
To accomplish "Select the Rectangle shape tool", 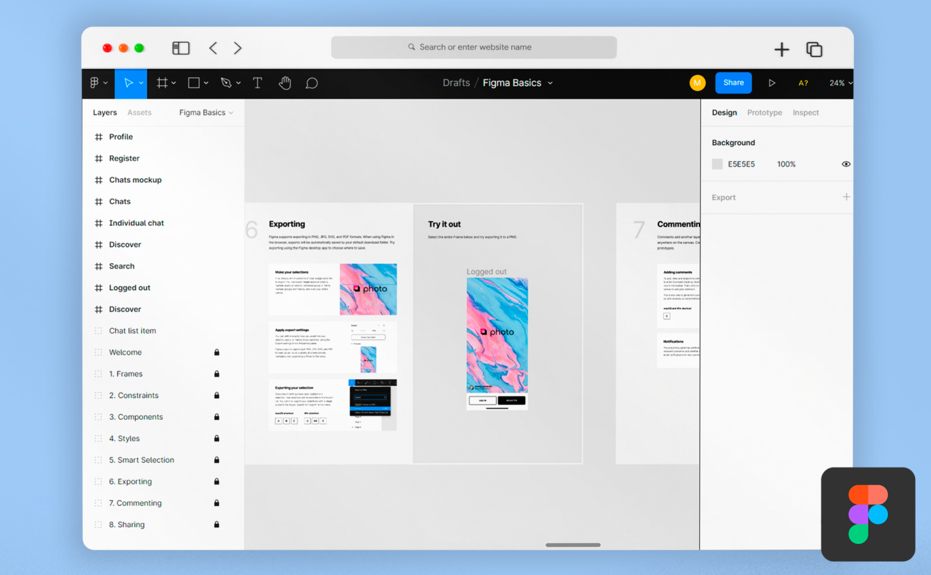I will (194, 82).
